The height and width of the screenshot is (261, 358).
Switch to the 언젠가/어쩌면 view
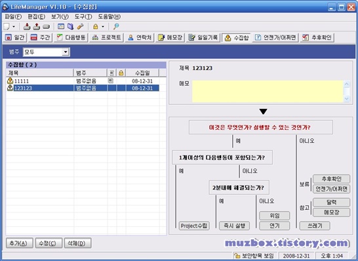pyautogui.click(x=275, y=37)
